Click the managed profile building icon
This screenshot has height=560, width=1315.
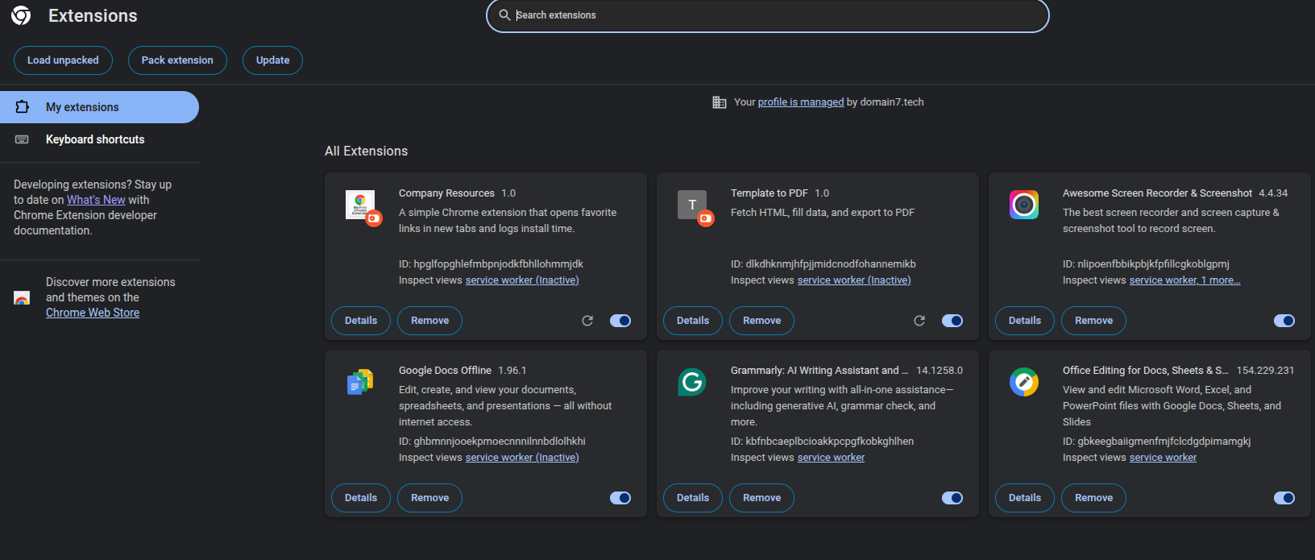(720, 102)
